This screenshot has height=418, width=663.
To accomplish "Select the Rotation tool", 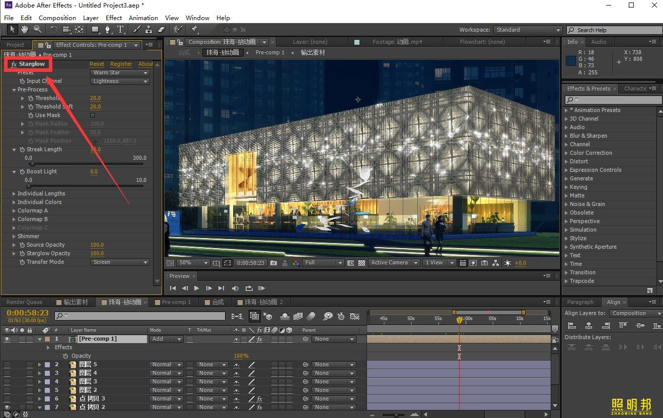I will 54,30.
